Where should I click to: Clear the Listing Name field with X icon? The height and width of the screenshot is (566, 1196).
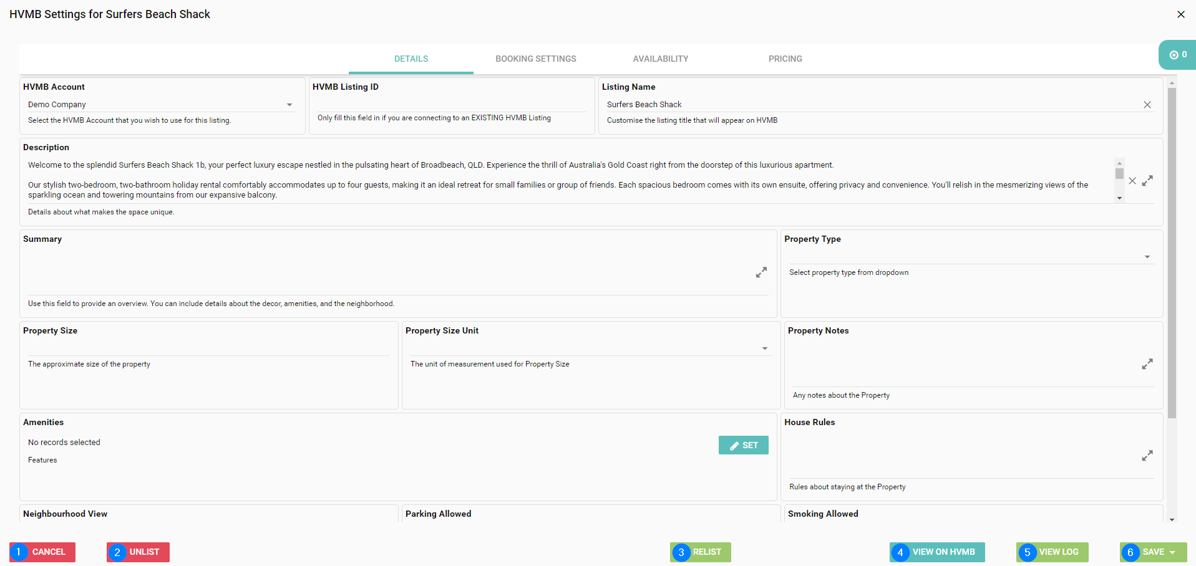[x=1147, y=105]
